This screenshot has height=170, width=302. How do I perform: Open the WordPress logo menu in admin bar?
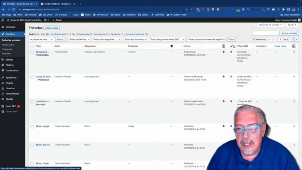pyautogui.click(x=3, y=20)
